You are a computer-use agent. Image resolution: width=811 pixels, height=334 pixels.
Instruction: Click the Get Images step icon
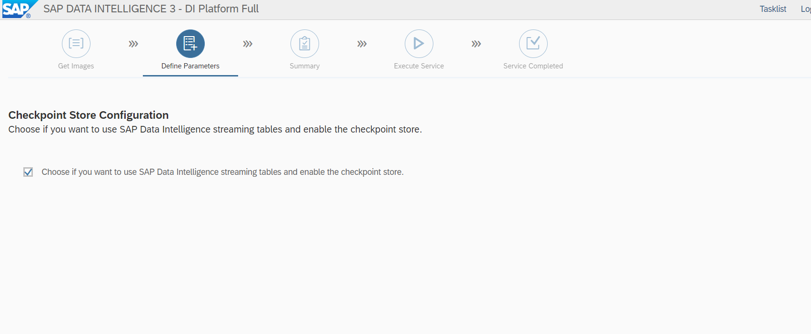(x=76, y=44)
